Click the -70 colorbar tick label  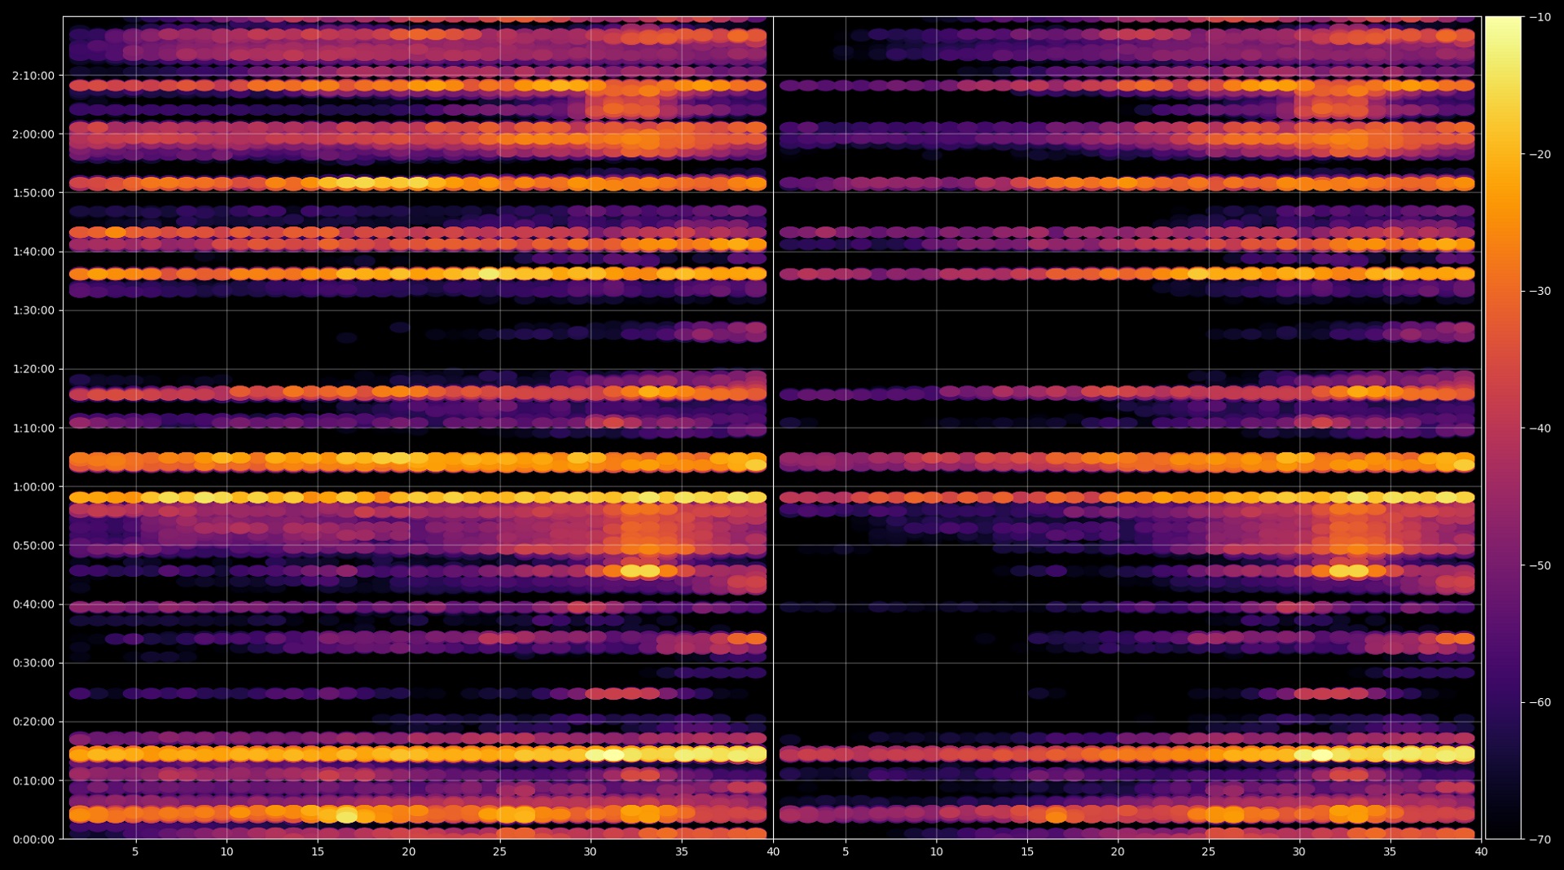click(1540, 839)
